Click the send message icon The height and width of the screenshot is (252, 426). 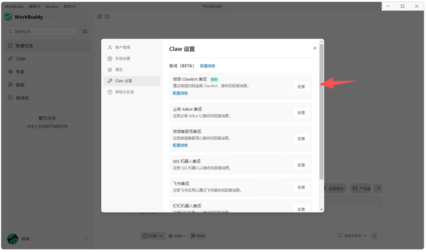pos(374,236)
